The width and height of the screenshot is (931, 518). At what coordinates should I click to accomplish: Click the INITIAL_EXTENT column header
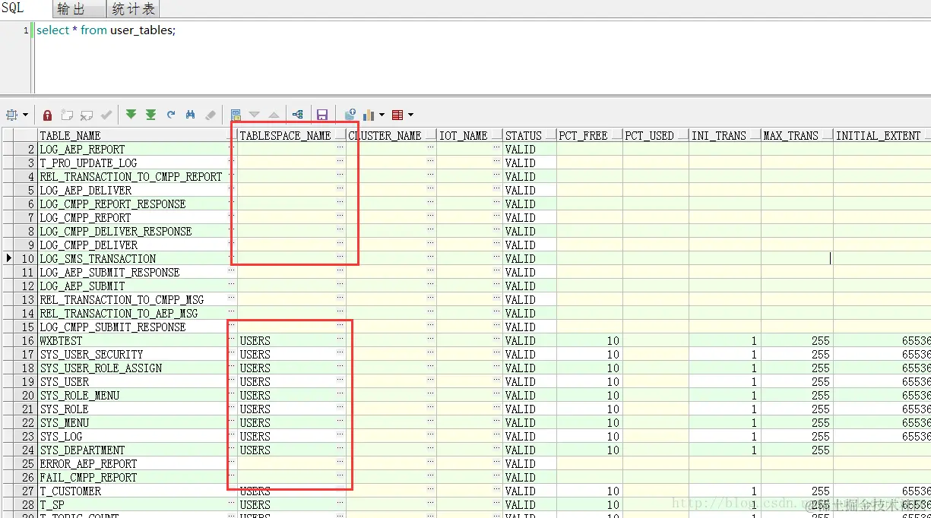pyautogui.click(x=882, y=135)
